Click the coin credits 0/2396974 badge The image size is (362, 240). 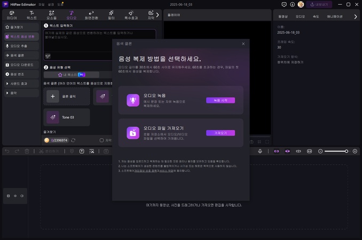[x=57, y=140]
